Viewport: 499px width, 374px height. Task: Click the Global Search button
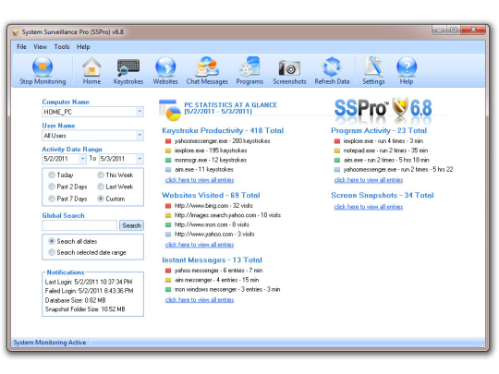click(131, 225)
